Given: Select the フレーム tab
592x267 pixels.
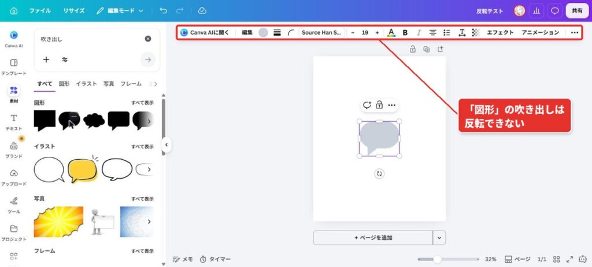Looking at the screenshot, I should pyautogui.click(x=131, y=84).
